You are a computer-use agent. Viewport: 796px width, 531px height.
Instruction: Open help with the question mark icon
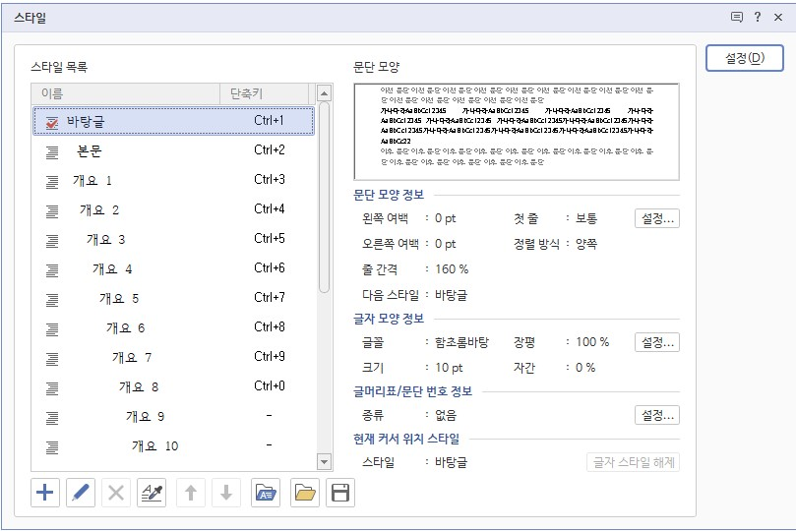(x=758, y=18)
